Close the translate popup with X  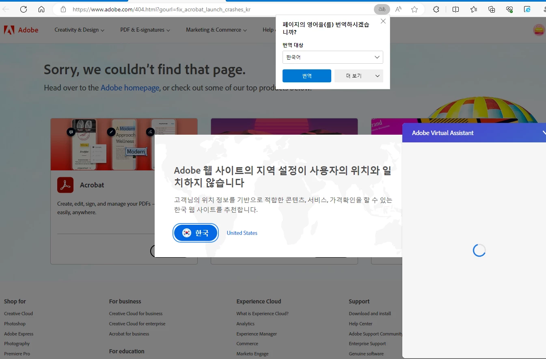pos(383,21)
